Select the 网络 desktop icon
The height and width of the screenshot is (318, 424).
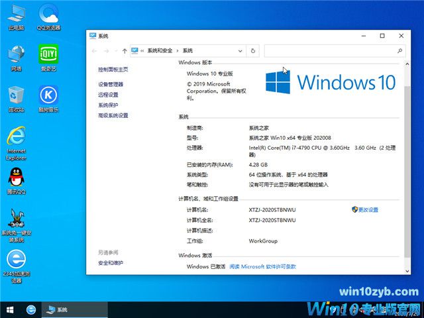pos(16,58)
